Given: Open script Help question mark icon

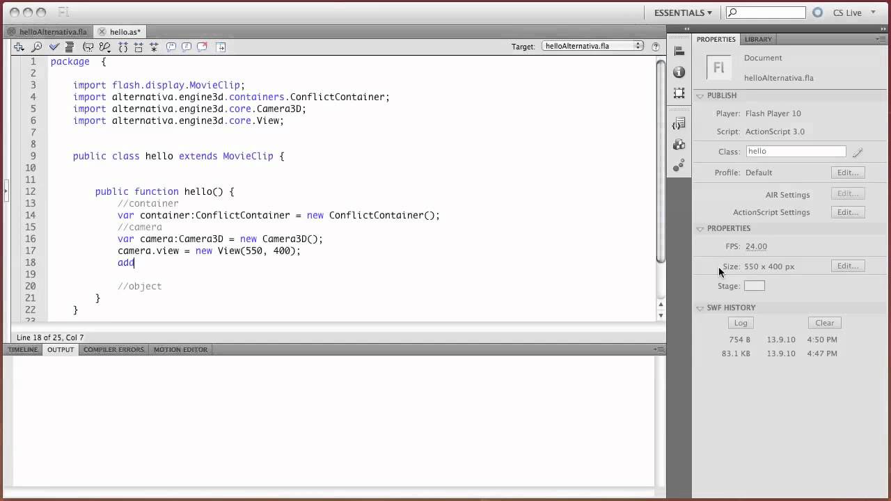Looking at the screenshot, I should [656, 47].
